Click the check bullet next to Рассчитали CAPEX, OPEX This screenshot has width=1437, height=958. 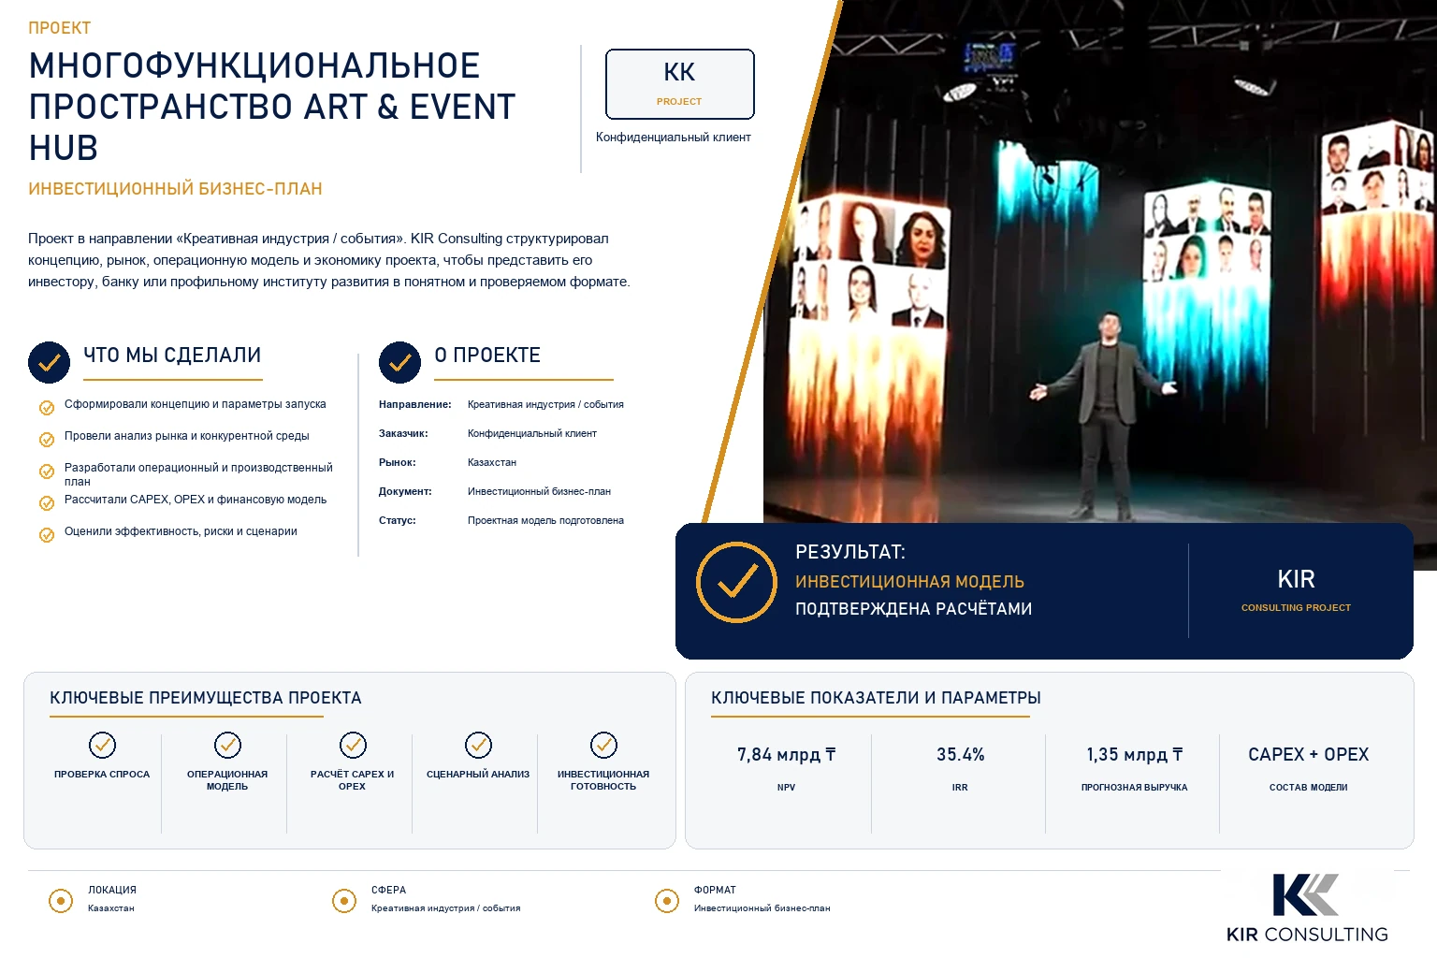coord(47,503)
